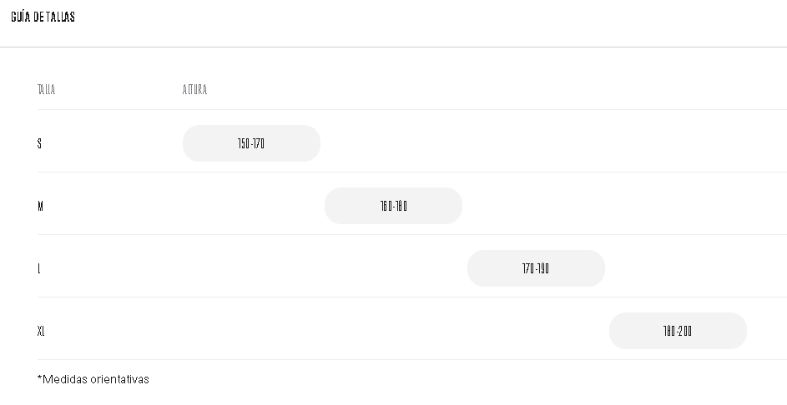Click the number 200 in the XL range
The image size is (787, 405).
(685, 331)
